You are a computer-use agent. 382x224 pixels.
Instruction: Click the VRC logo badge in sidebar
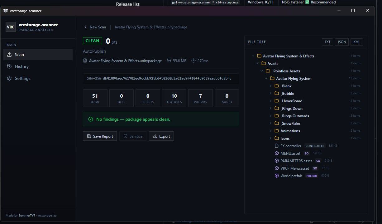[x=11, y=27]
